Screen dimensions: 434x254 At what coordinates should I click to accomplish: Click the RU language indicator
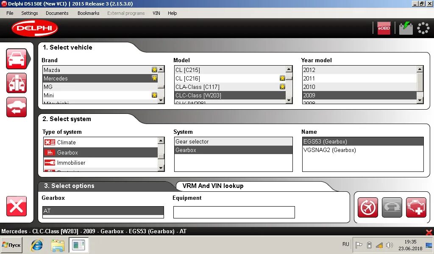click(346, 244)
